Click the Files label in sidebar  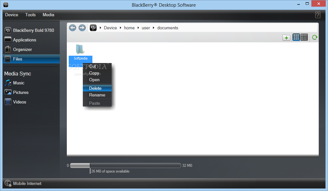click(18, 59)
